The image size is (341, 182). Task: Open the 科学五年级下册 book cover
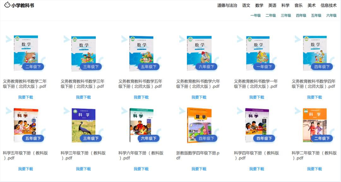(x=26, y=125)
